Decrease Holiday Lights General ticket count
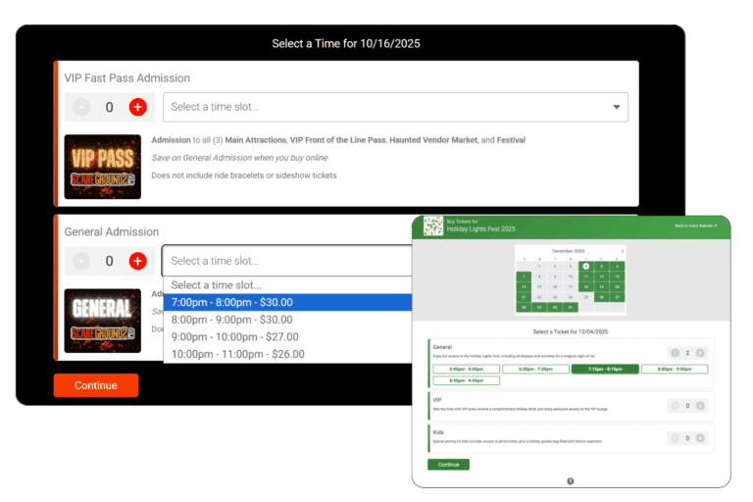753x502 pixels. click(x=674, y=352)
